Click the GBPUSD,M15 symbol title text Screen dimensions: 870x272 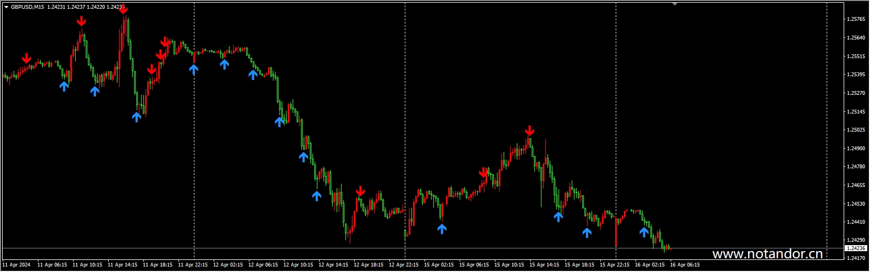click(x=27, y=7)
